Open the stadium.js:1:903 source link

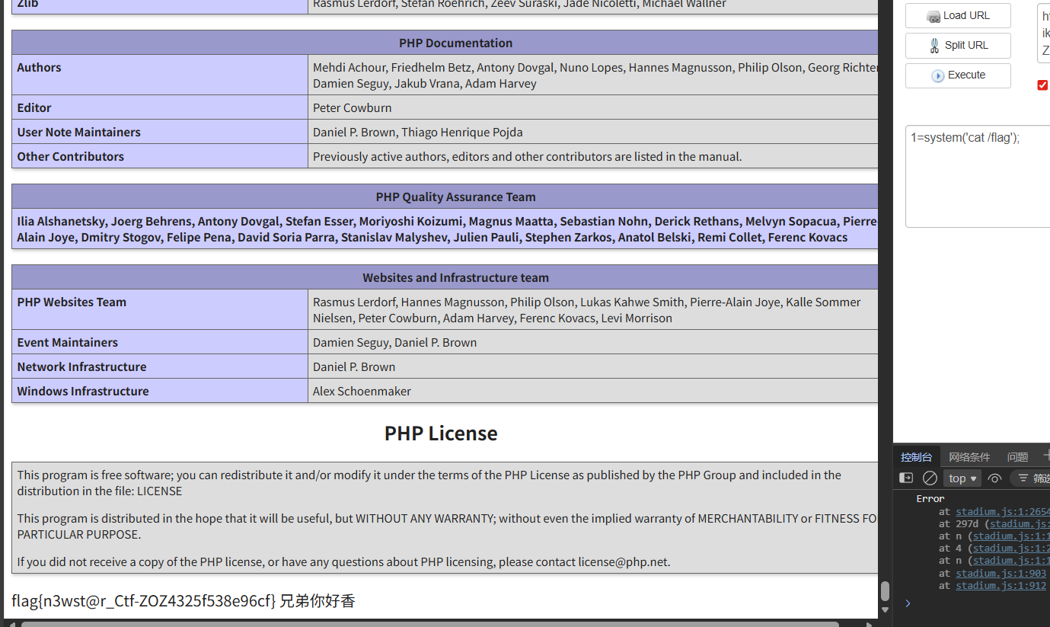tap(1001, 574)
